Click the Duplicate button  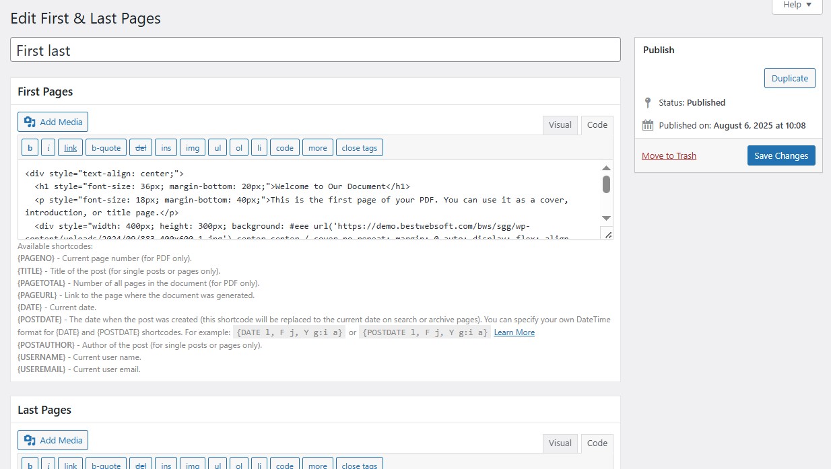790,78
